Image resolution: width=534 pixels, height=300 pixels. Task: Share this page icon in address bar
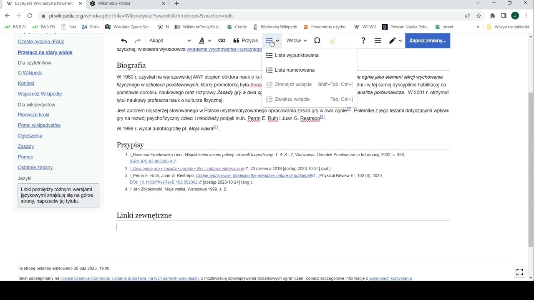point(468,16)
